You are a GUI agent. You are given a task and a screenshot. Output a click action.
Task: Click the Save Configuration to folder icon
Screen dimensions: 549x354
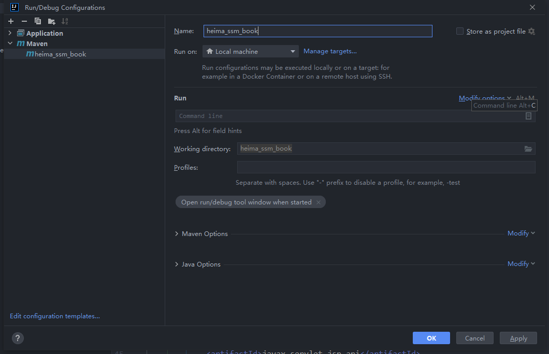point(51,21)
